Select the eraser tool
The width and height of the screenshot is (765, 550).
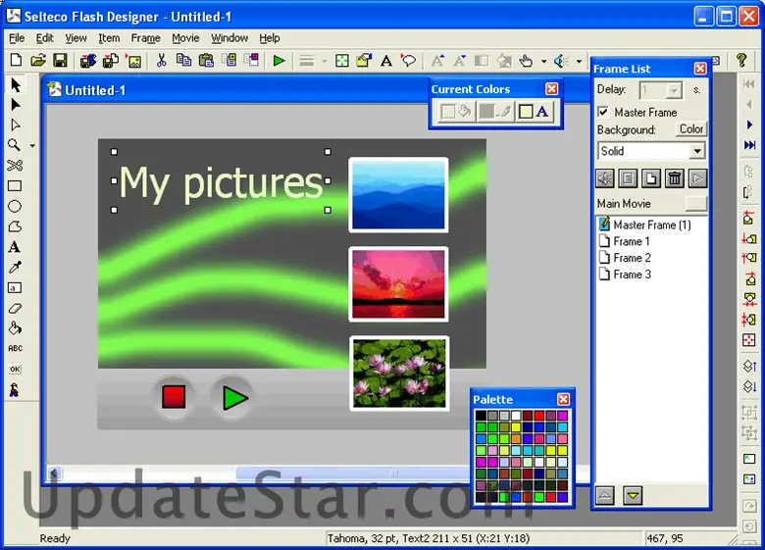click(15, 308)
